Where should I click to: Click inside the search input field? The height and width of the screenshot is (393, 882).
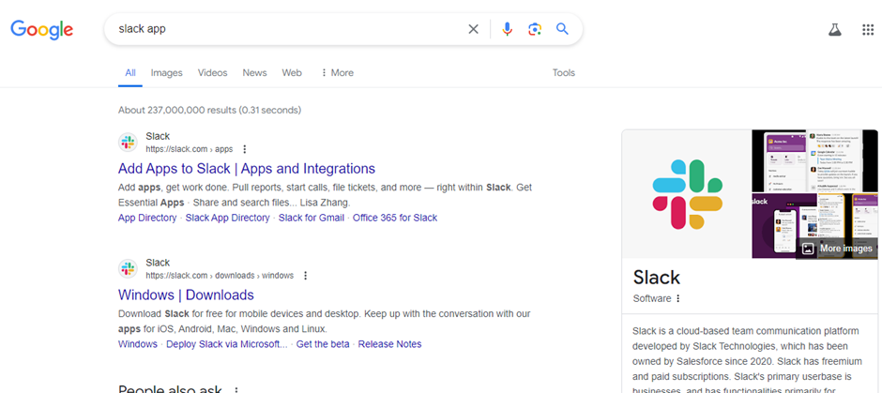click(281, 29)
